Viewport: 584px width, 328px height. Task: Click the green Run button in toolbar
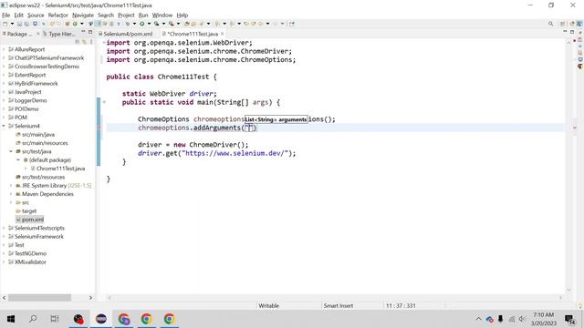tap(142, 24)
